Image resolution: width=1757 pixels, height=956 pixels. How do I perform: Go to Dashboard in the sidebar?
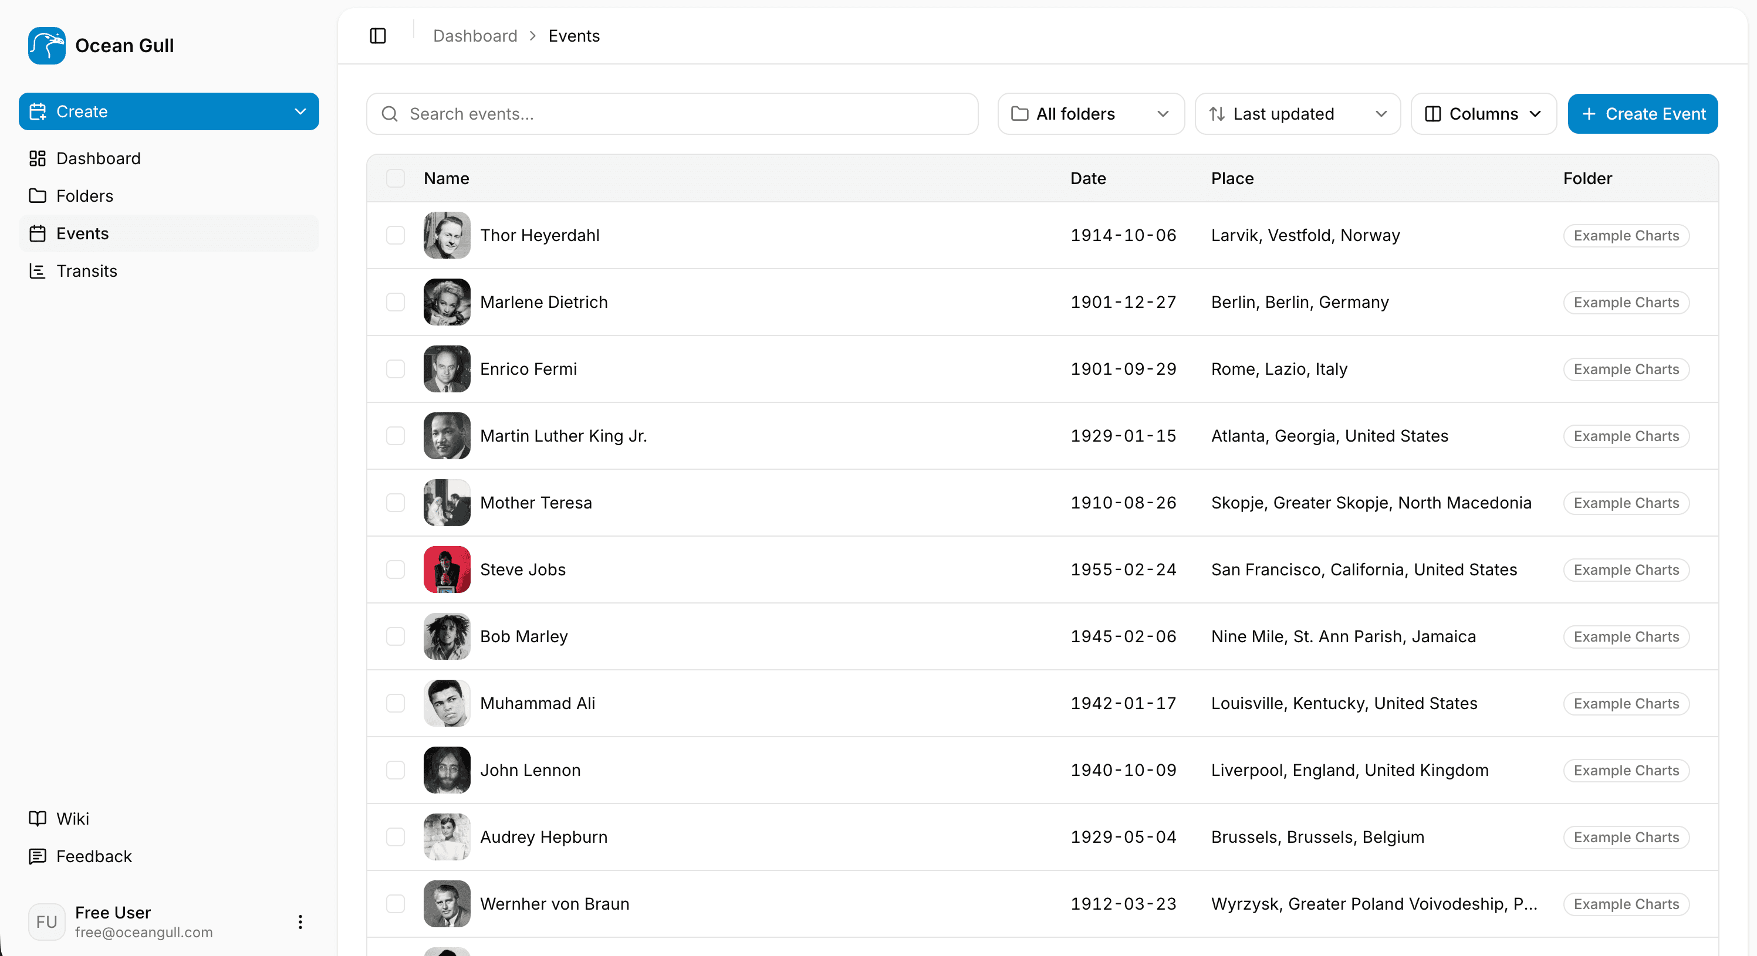point(168,158)
